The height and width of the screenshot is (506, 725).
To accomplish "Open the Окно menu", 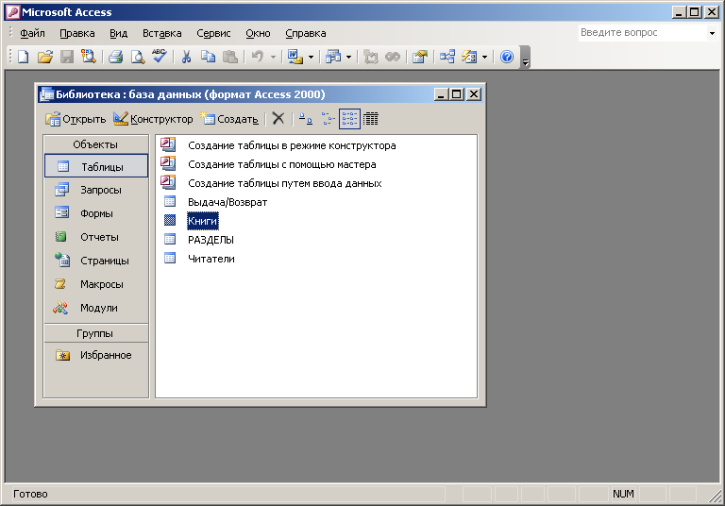I will [258, 33].
